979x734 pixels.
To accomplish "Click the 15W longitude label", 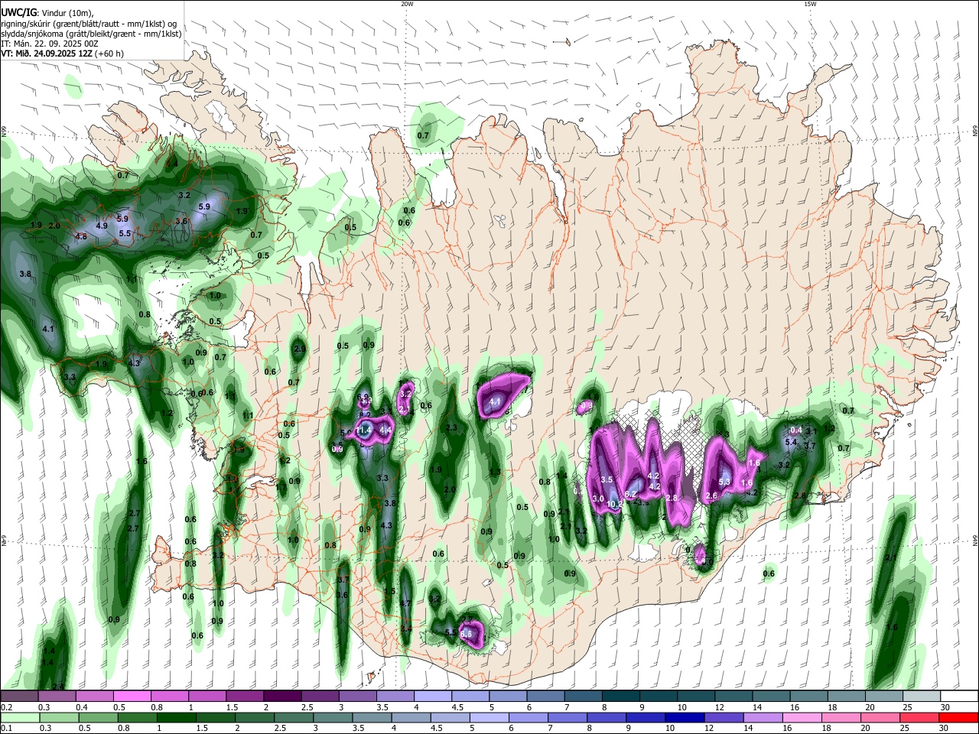I will (810, 4).
